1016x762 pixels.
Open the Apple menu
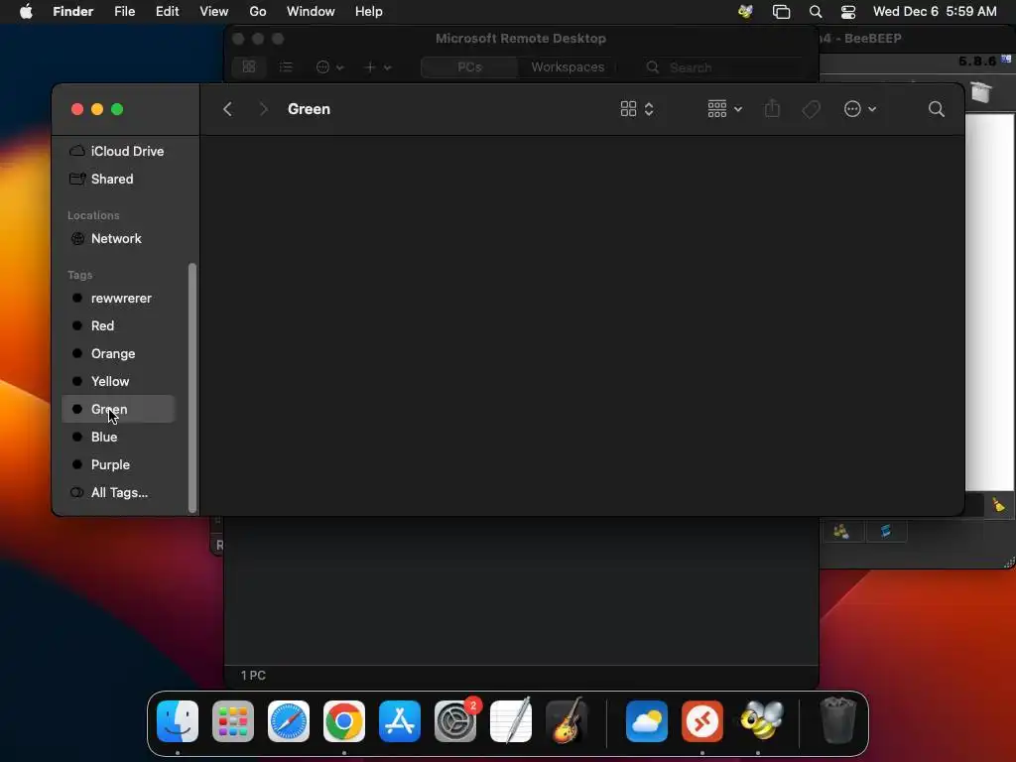click(26, 12)
